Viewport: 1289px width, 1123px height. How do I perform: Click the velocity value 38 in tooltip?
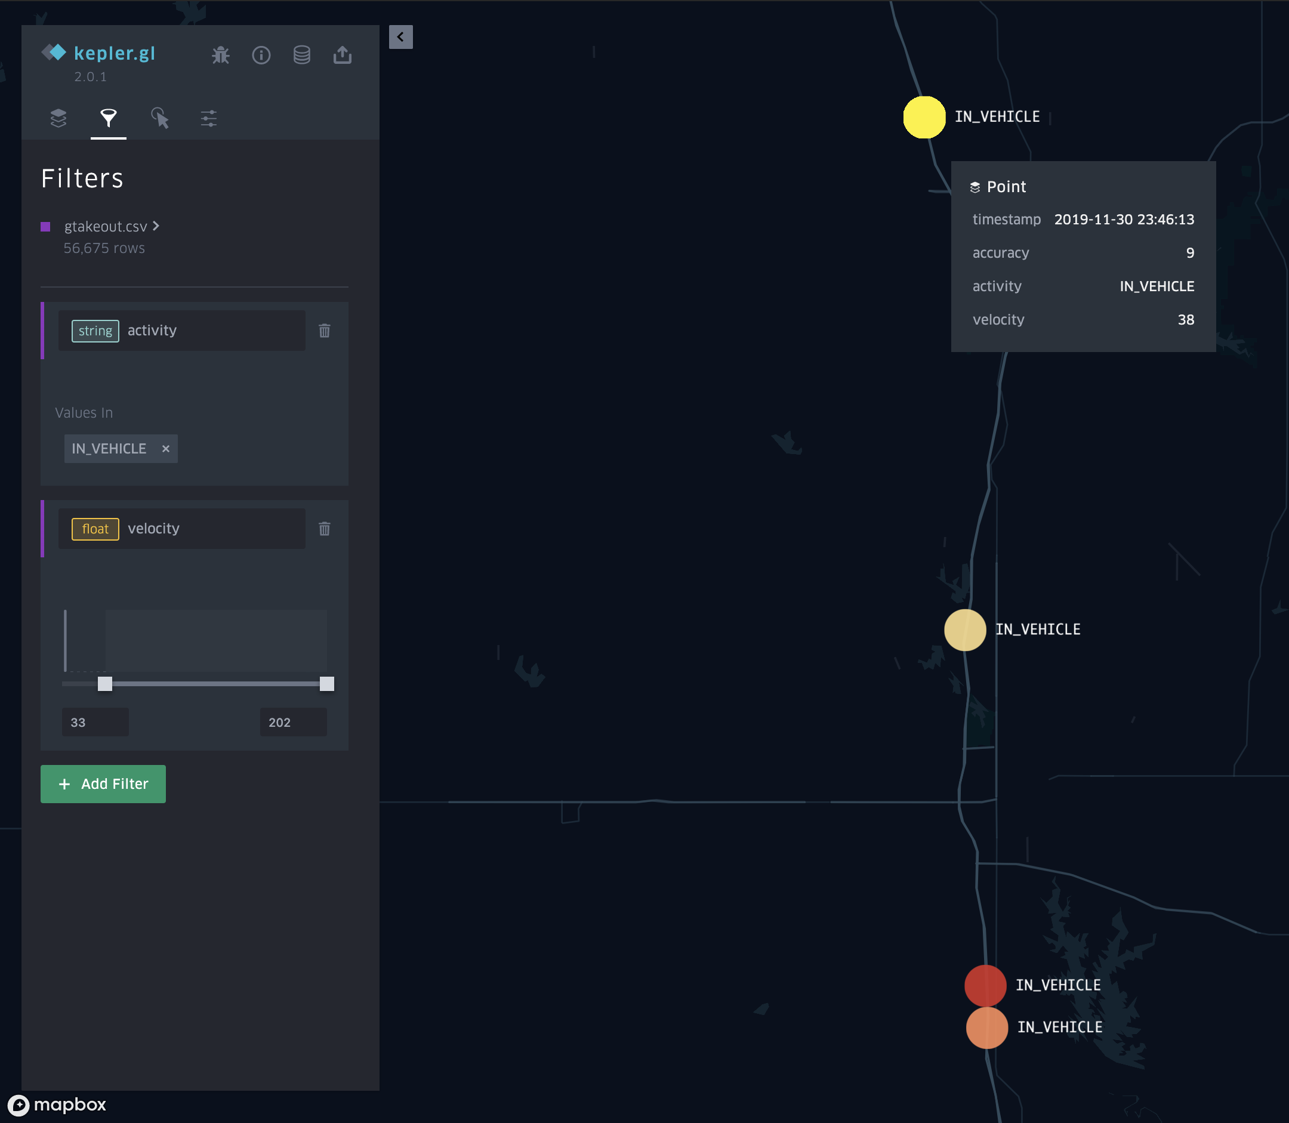point(1186,320)
